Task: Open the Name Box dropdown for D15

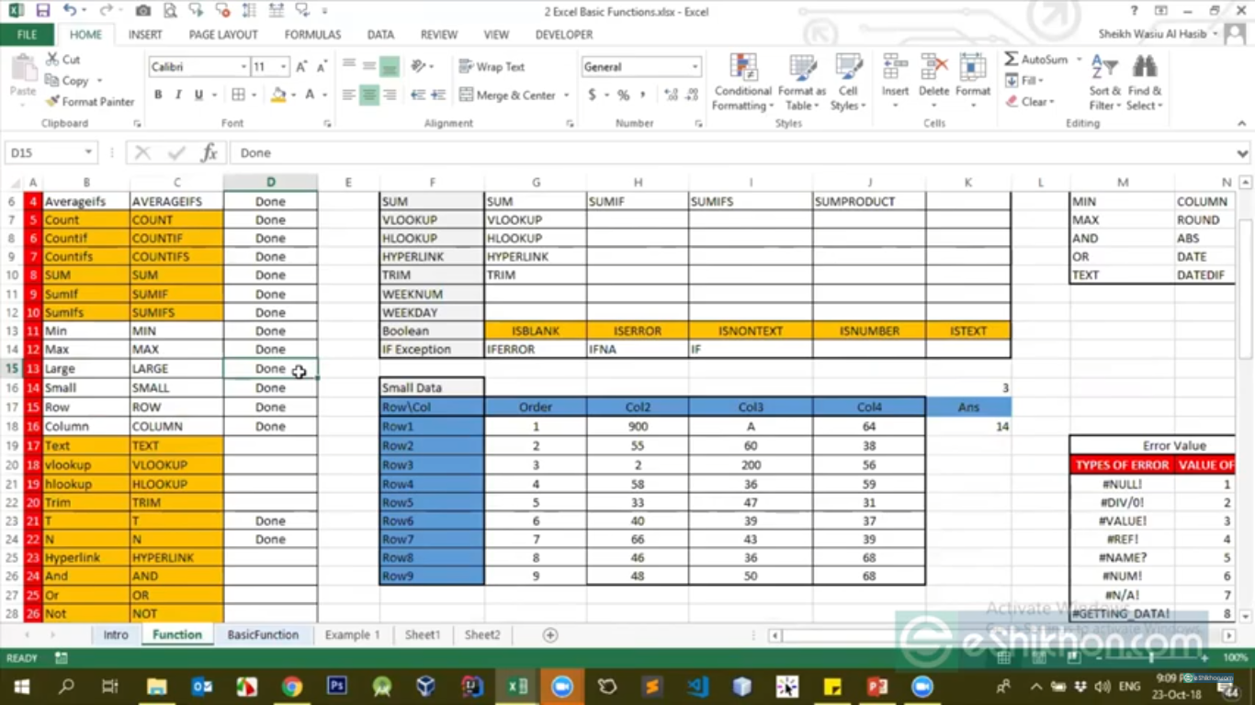Action: 88,153
